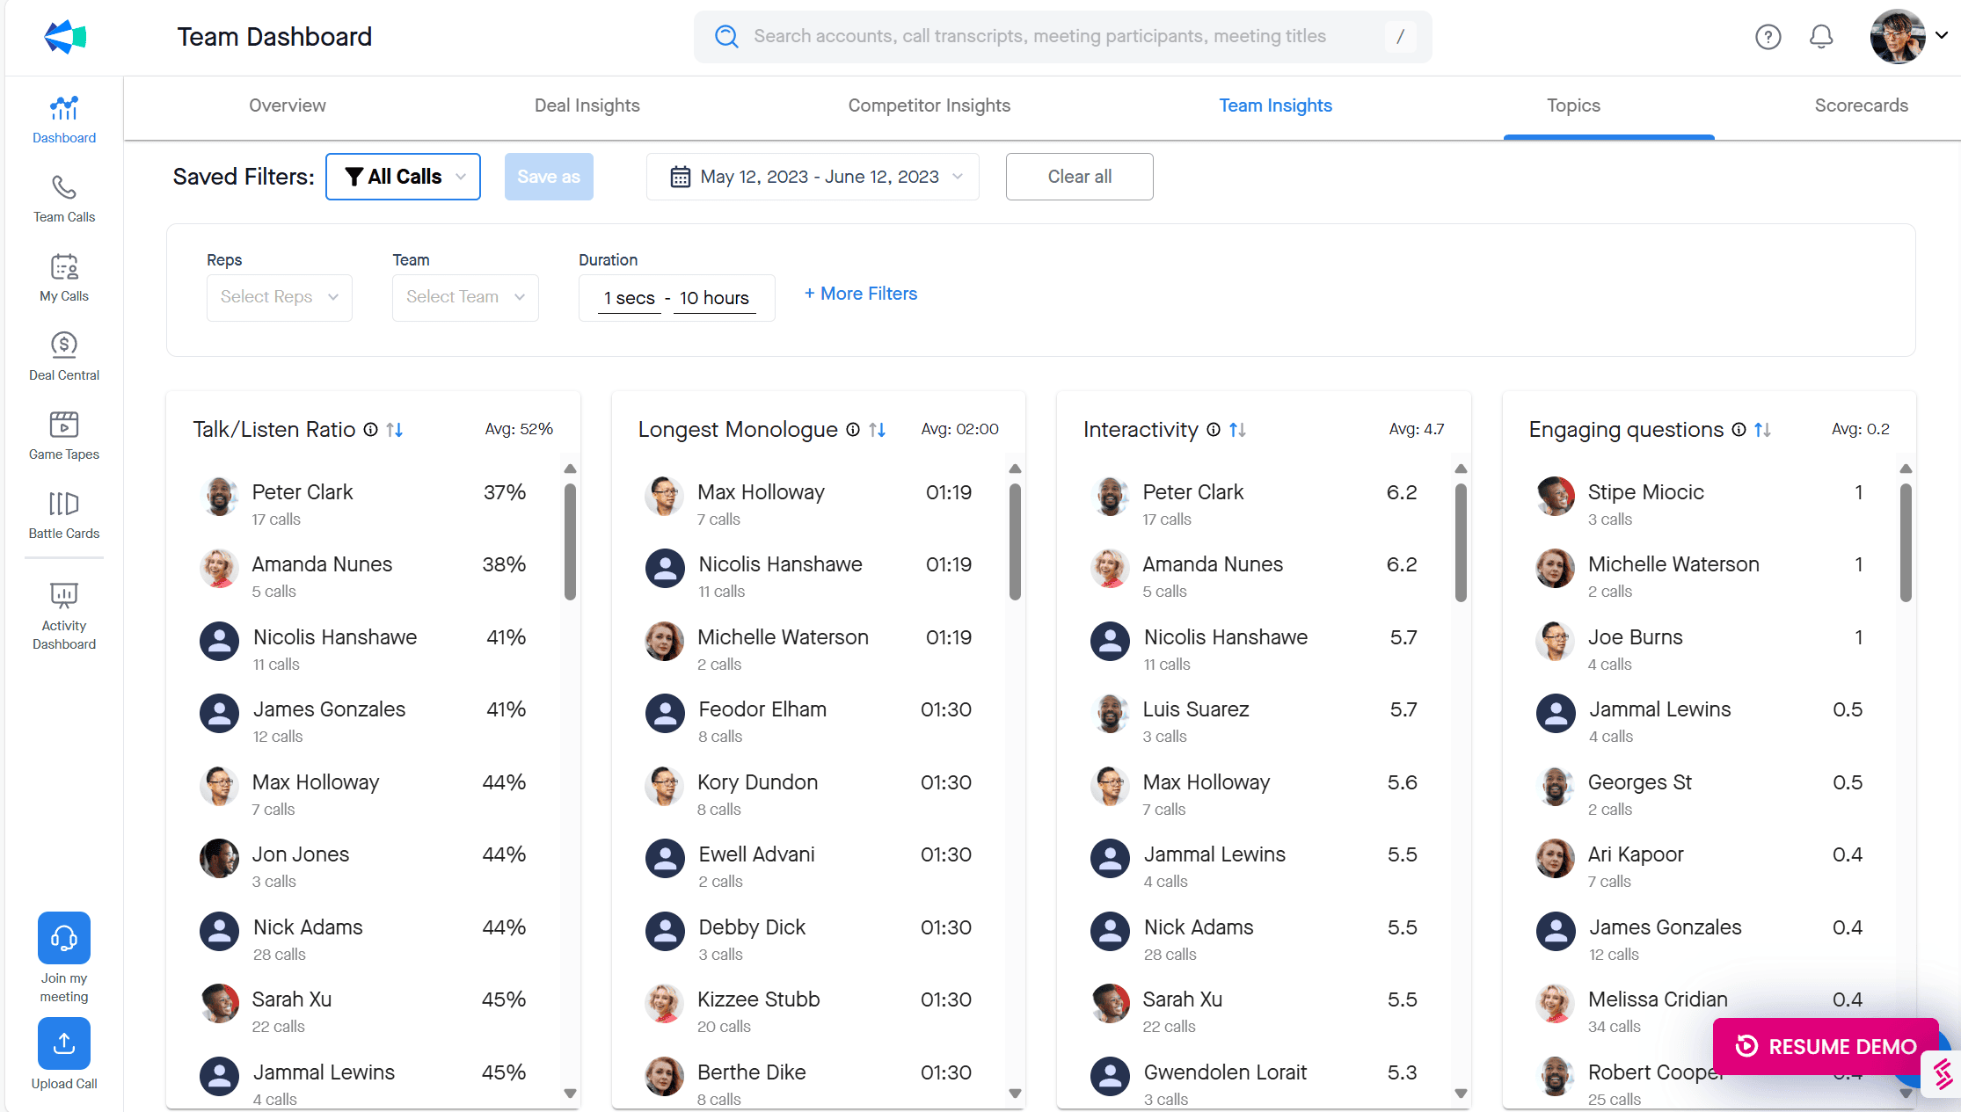Click the Join my meeting headset icon
This screenshot has height=1112, width=1961.
pyautogui.click(x=64, y=938)
